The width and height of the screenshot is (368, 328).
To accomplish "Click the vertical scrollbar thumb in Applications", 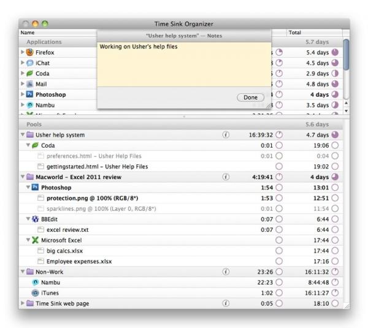I will tap(346, 55).
